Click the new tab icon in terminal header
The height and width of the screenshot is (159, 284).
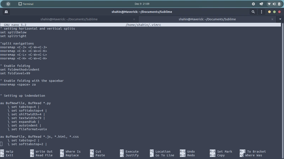point(7,12)
